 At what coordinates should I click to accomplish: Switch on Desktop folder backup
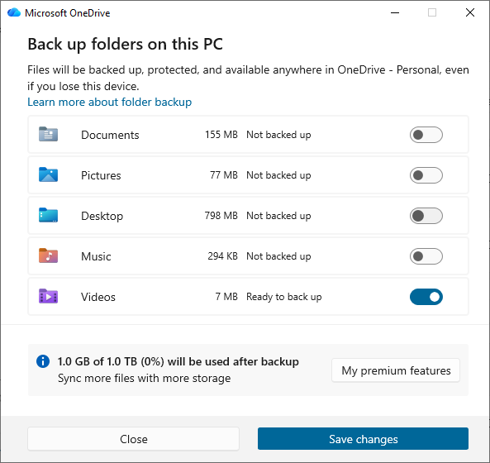[426, 216]
